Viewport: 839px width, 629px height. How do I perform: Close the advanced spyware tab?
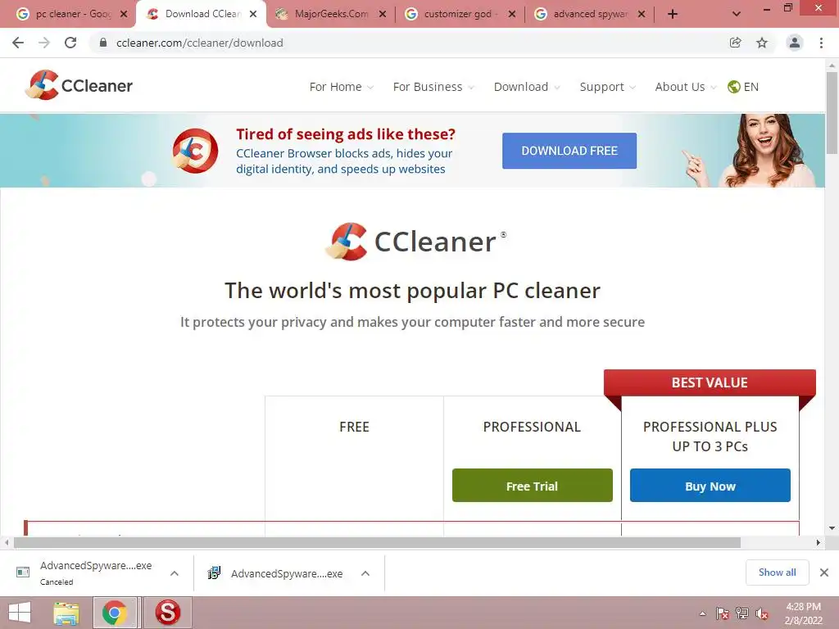click(x=642, y=14)
